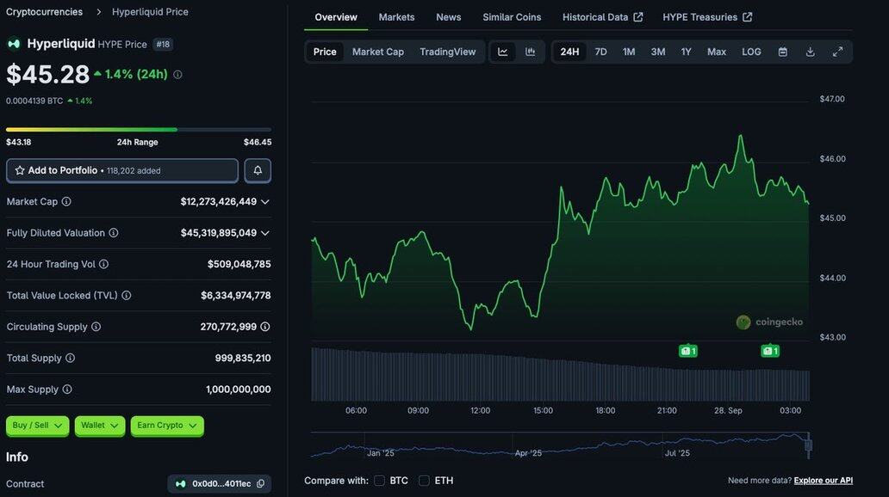Expand the Fully Diluted Valuation chevron
Viewport: 889px width, 497px height.
(264, 233)
